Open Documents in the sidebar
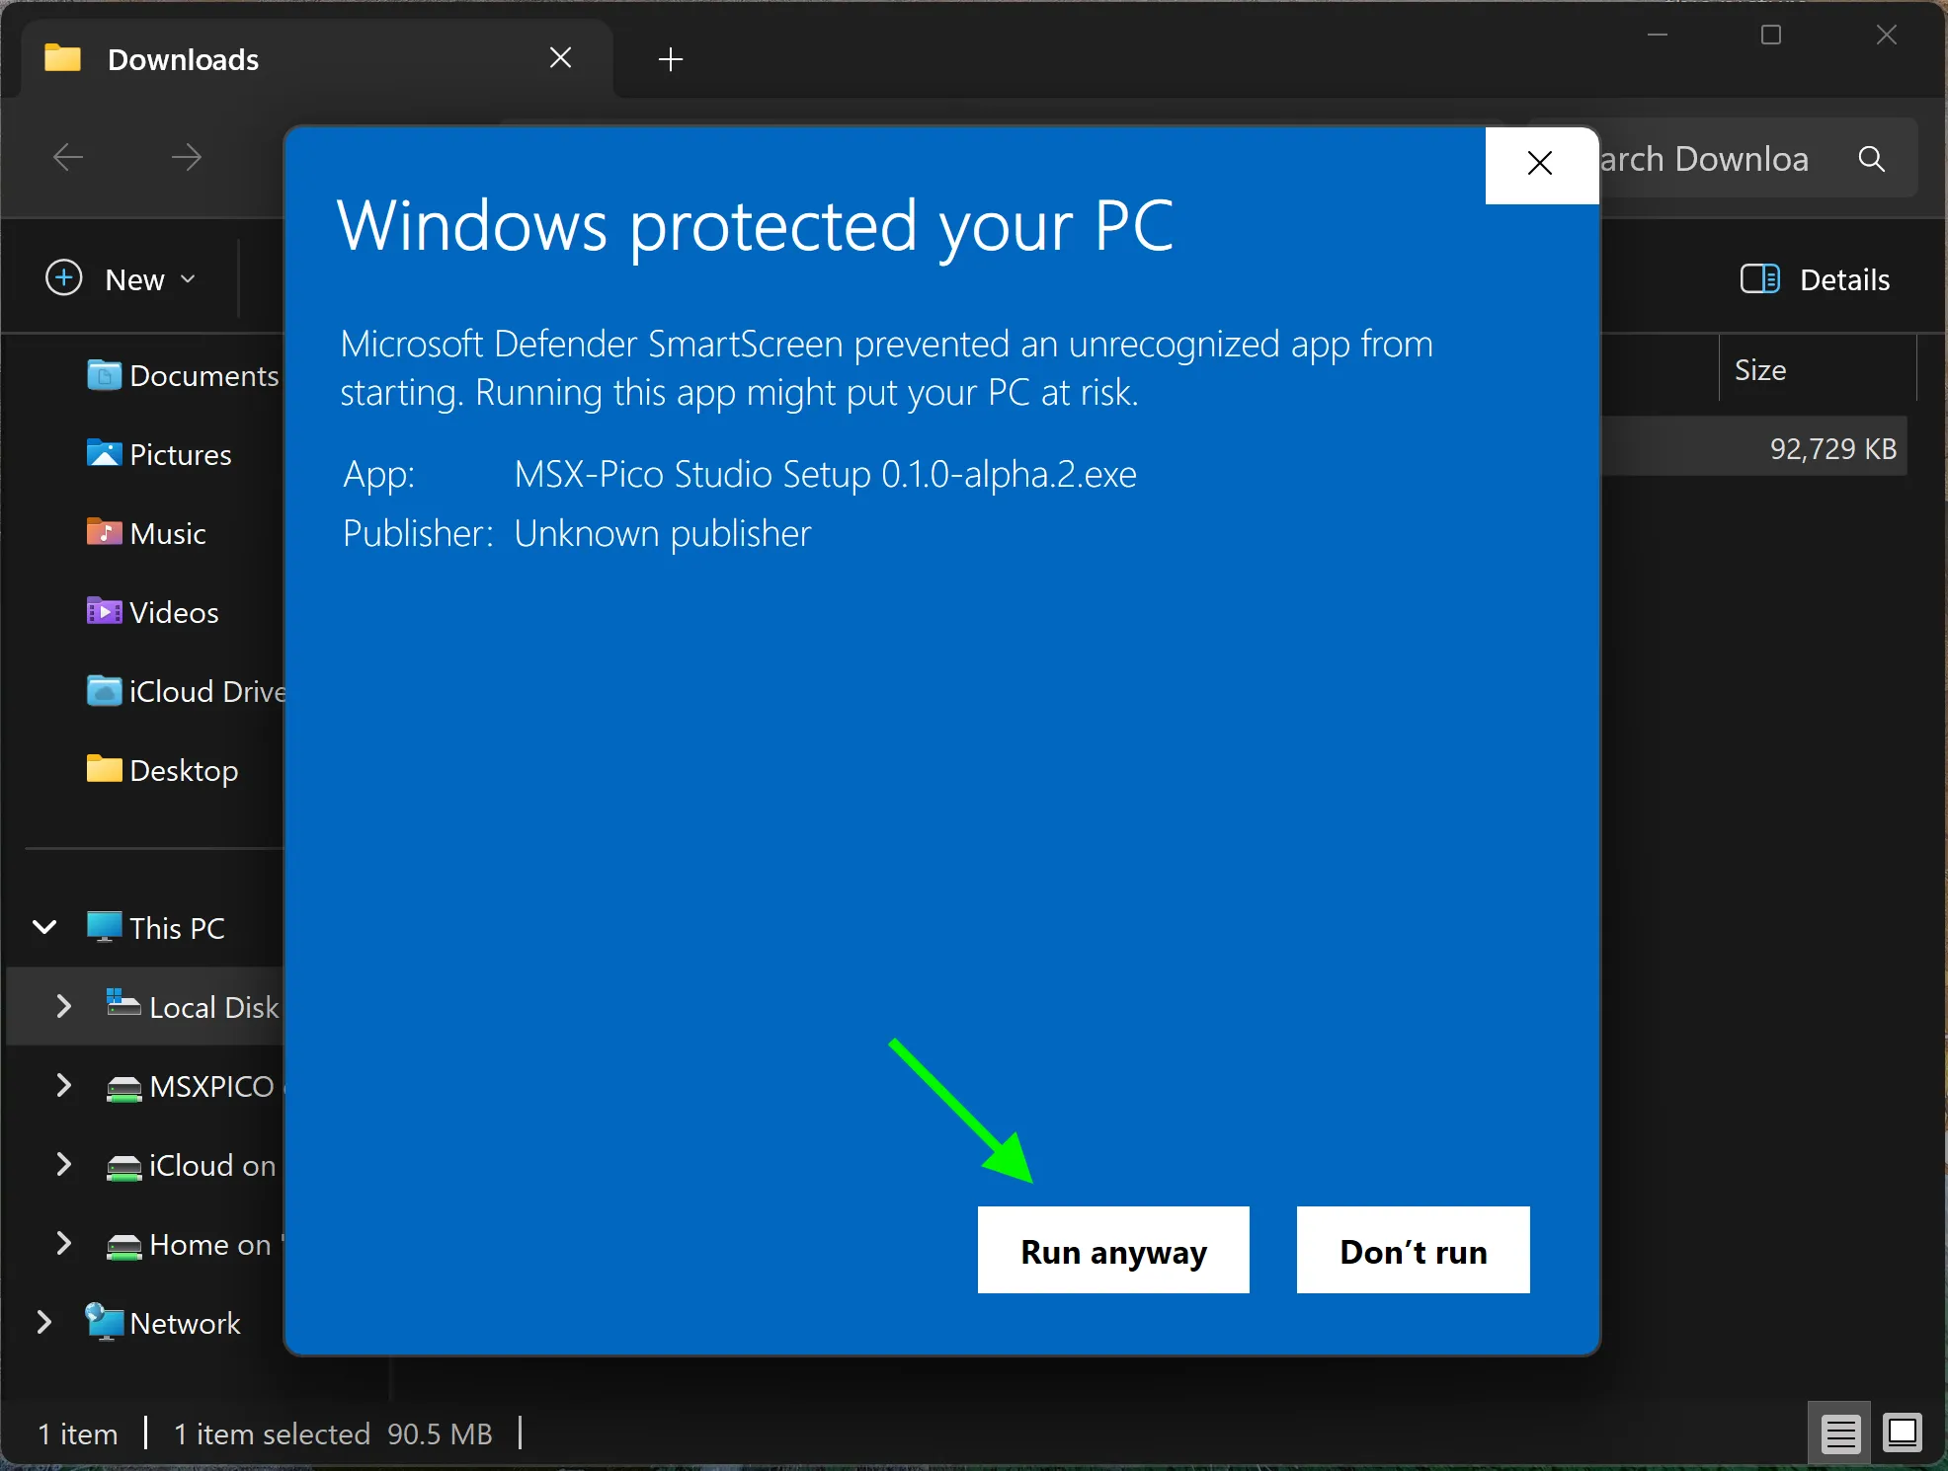1948x1471 pixels. [x=183, y=376]
